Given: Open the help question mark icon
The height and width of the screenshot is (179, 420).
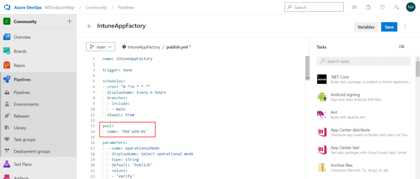Looking at the screenshot, I should (x=382, y=7).
